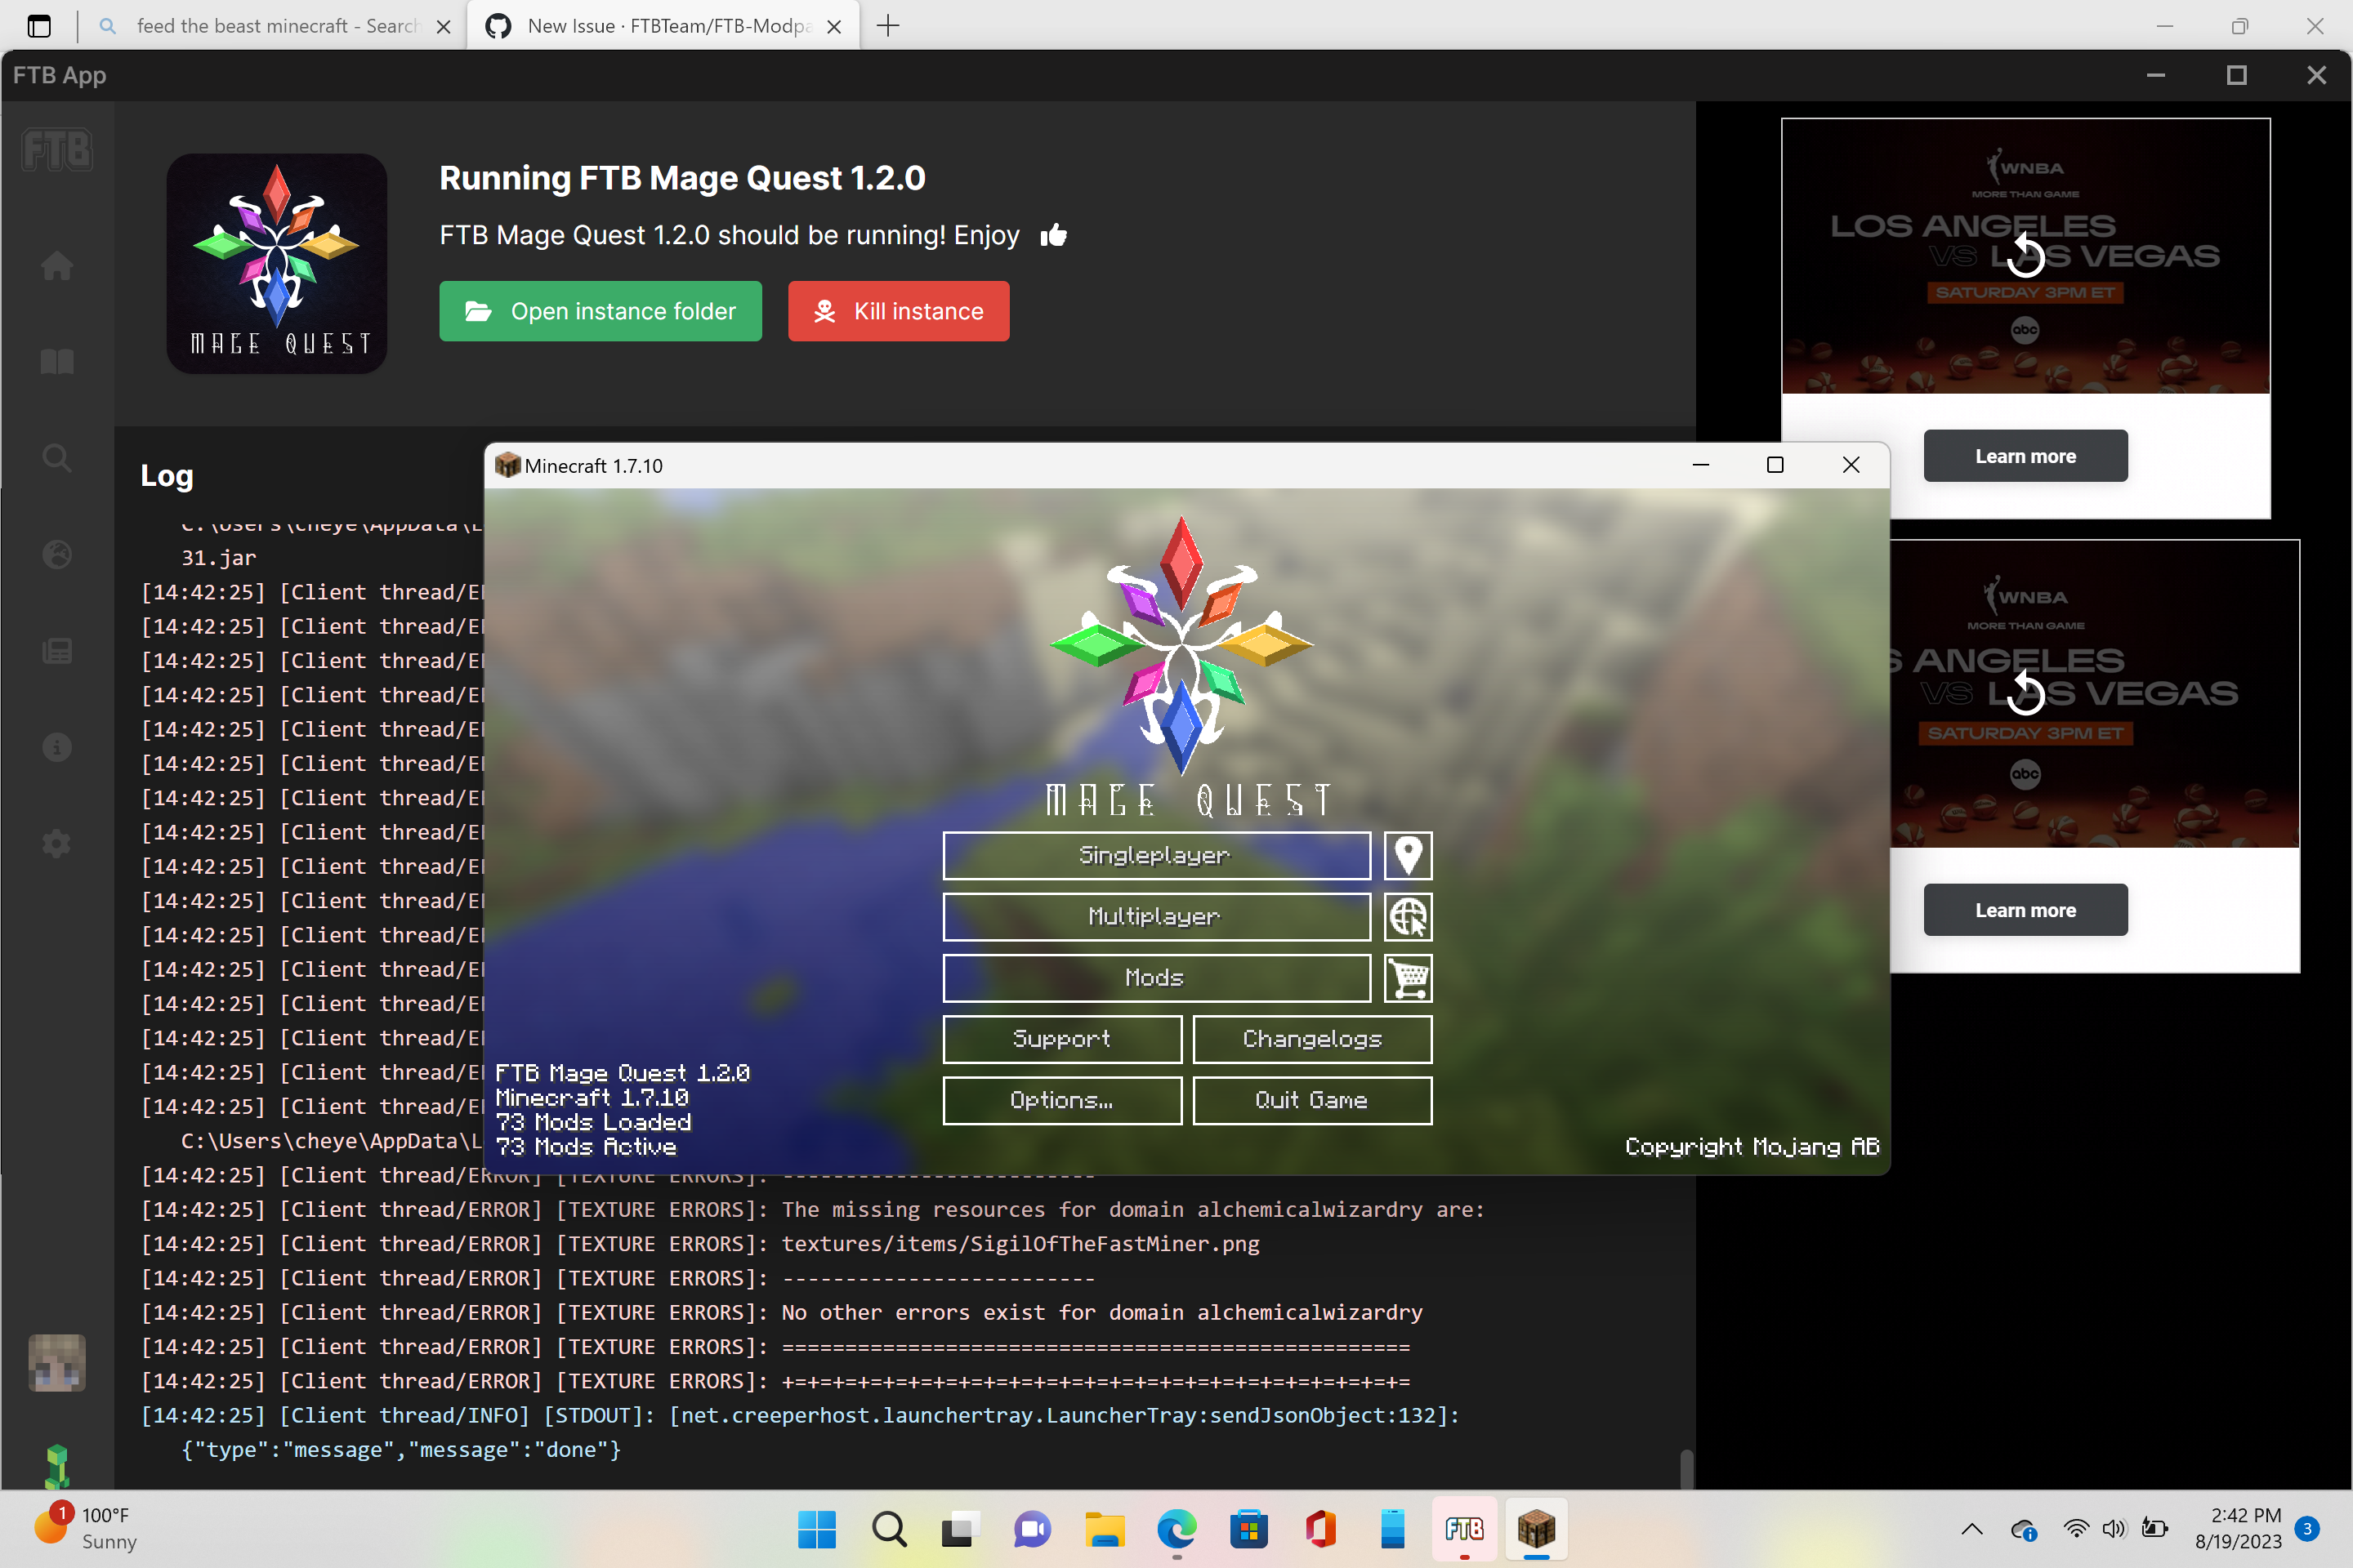Expand hidden icons in the system tray

pos(1970,1529)
